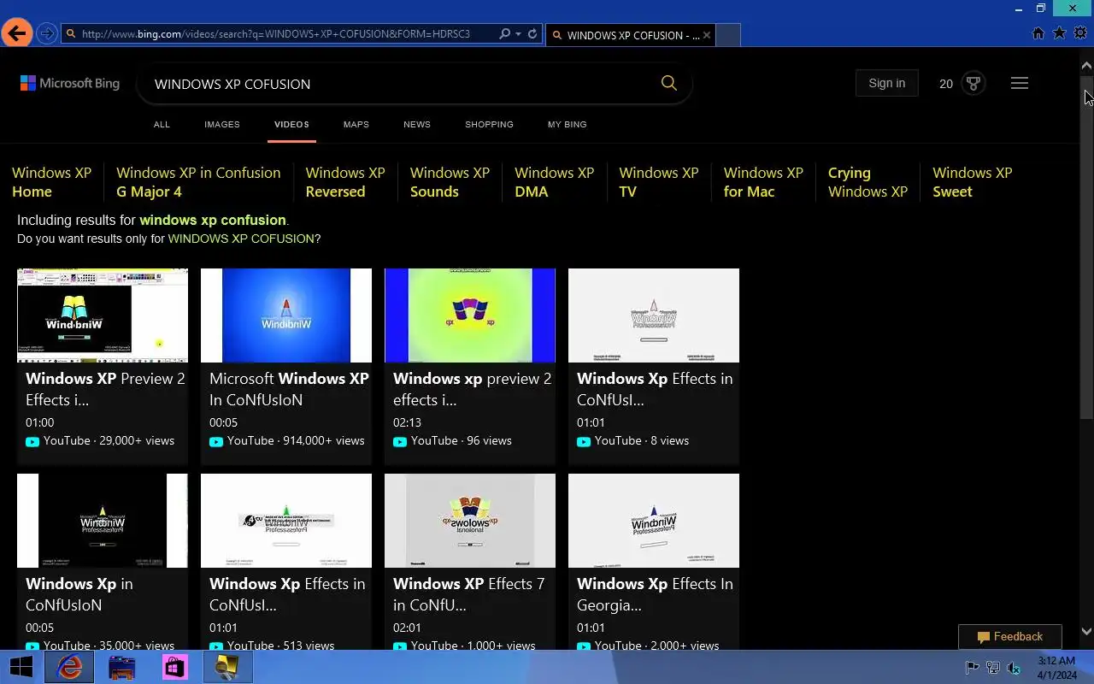
Task: Go to browser home page icon
Action: [1038, 33]
